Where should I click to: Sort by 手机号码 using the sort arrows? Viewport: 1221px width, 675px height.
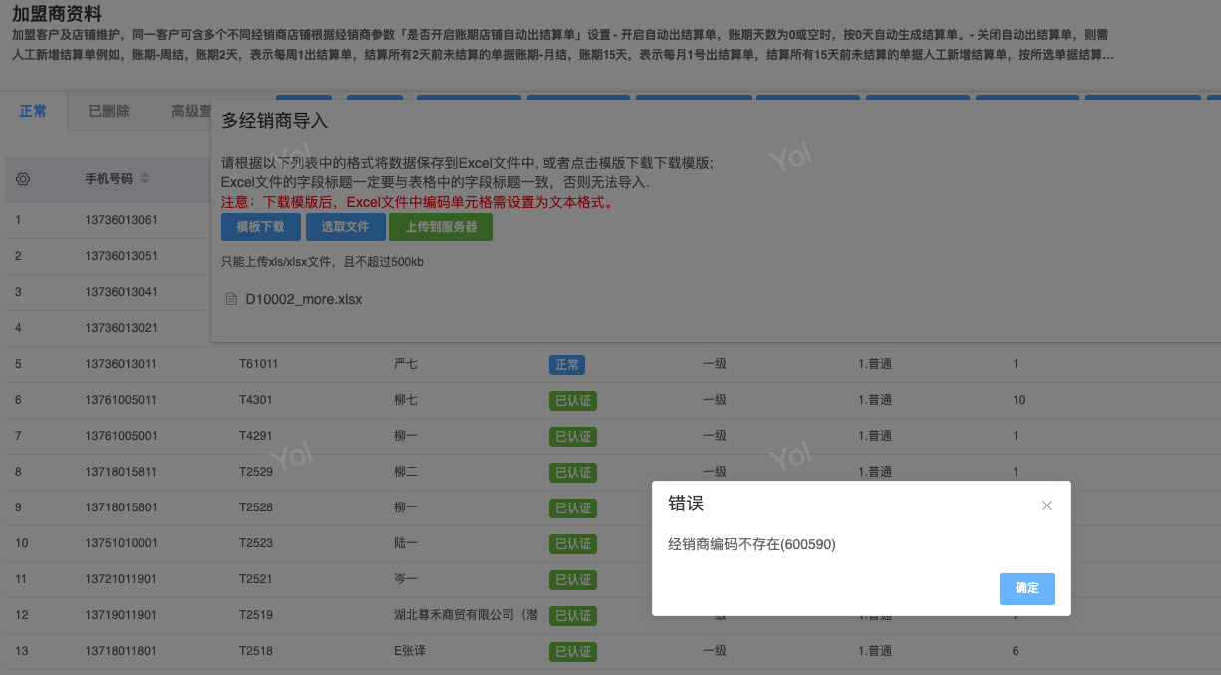pos(145,179)
